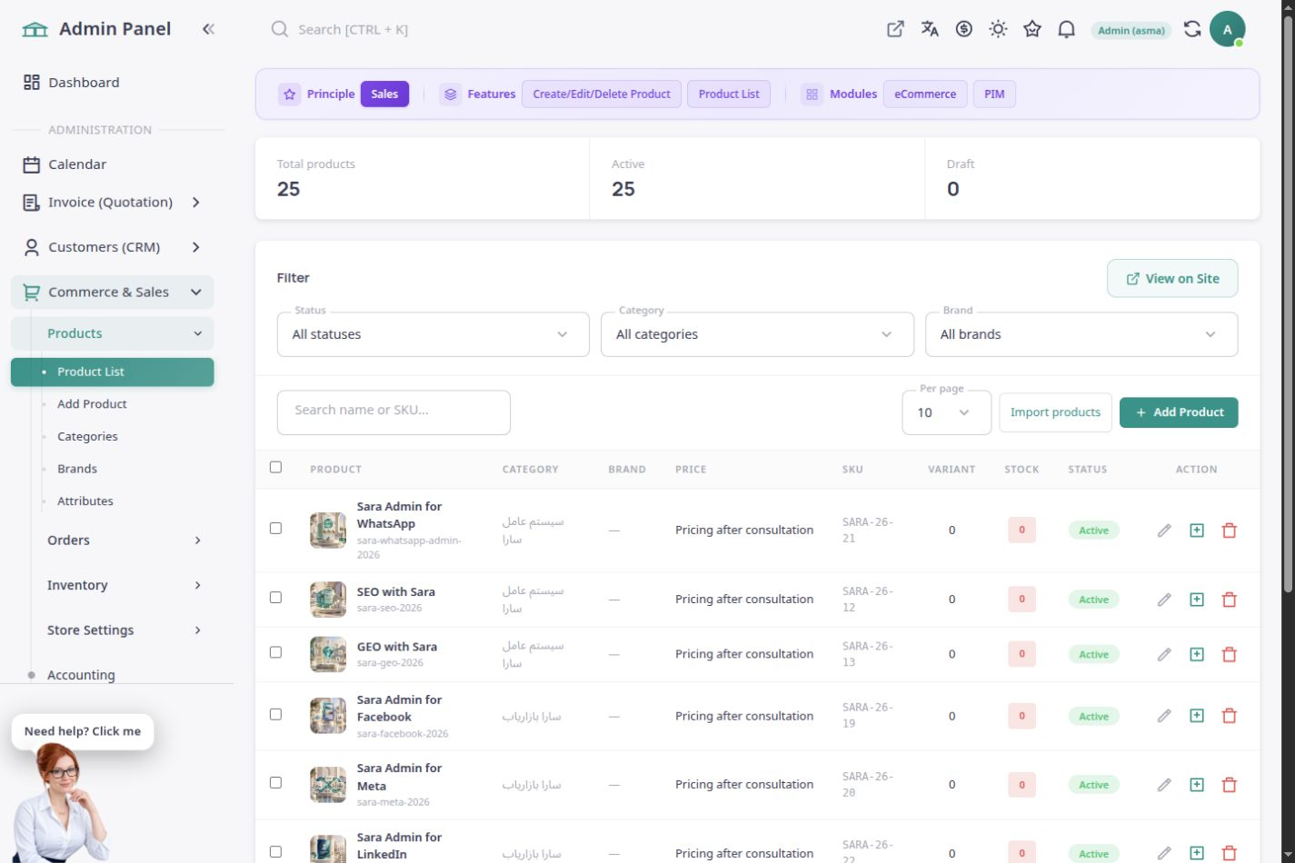Duplicate GEO with Sara plus icon

pyautogui.click(x=1197, y=654)
